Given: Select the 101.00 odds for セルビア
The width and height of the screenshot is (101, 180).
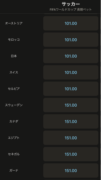Looking at the screenshot, I should [71, 89].
